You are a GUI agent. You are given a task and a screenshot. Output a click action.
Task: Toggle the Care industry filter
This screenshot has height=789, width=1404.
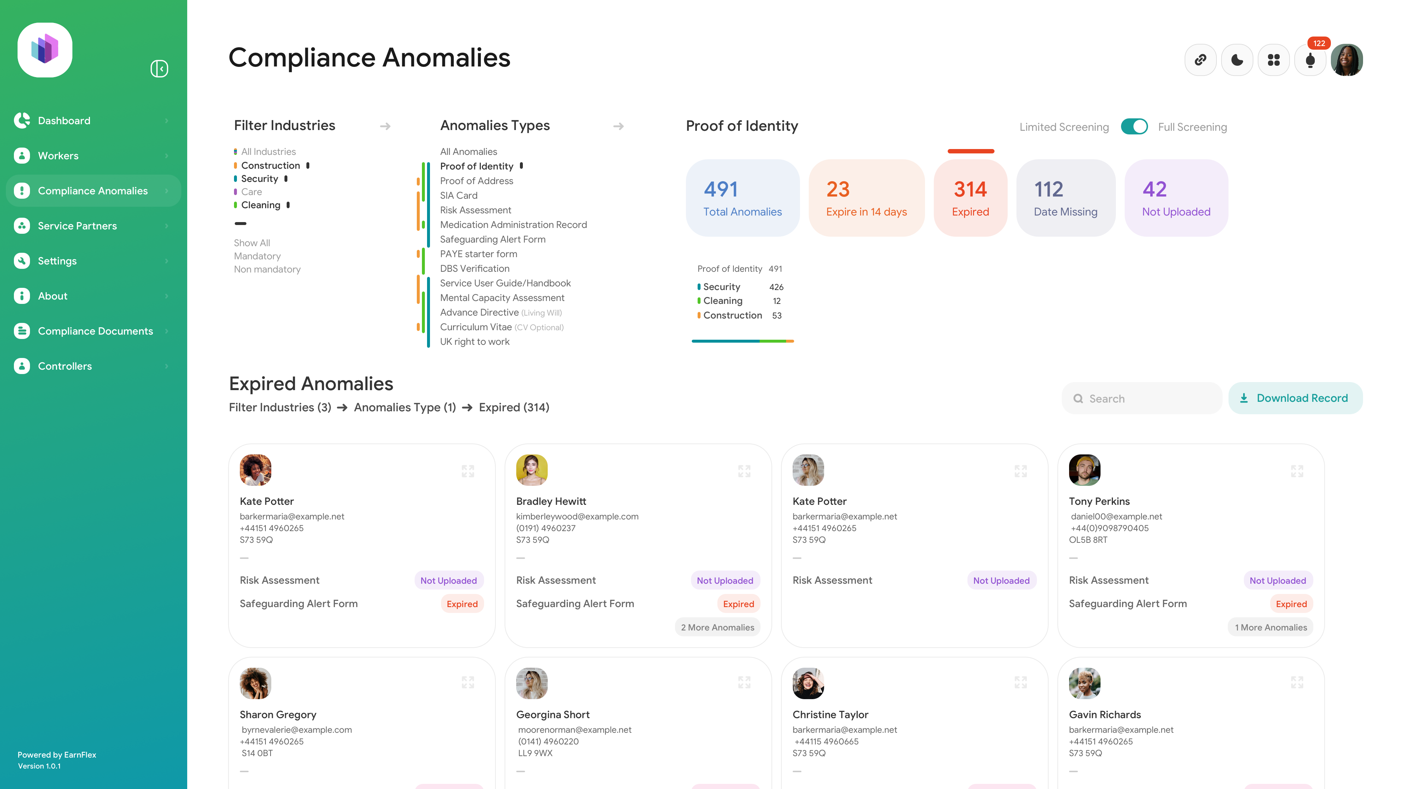(248, 192)
